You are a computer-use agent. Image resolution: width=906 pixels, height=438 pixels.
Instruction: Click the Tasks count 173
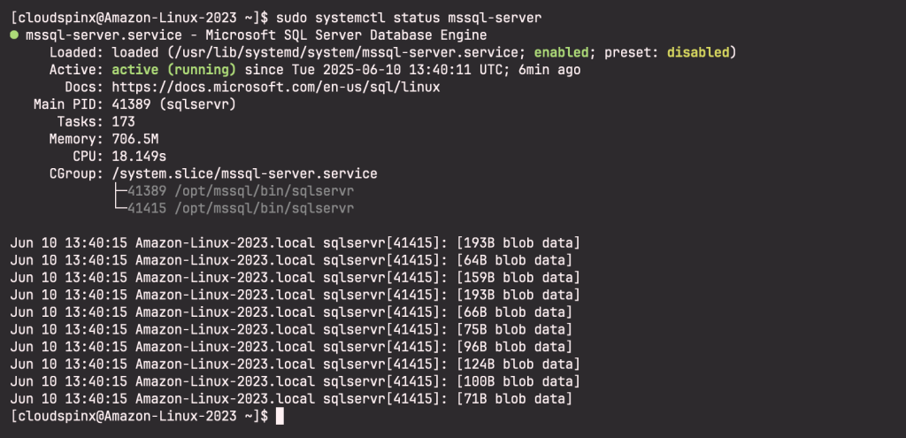click(123, 122)
